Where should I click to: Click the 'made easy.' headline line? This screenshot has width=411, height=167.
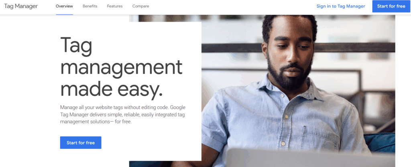tap(112, 89)
